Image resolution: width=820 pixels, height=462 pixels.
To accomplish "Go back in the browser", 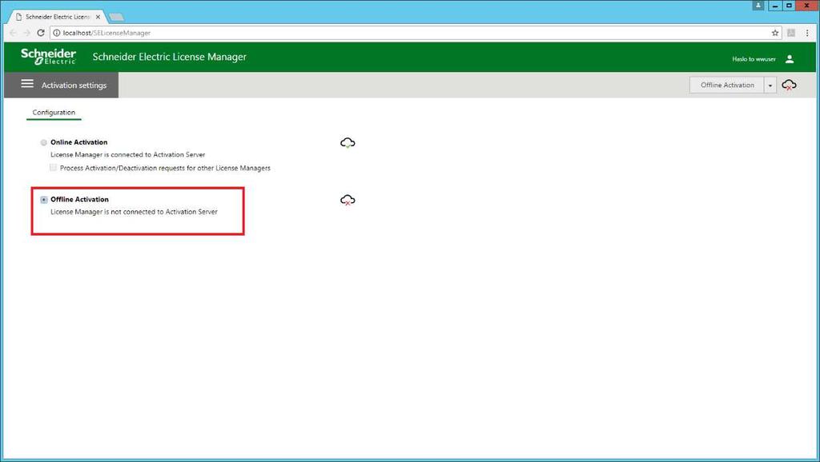I will click(x=13, y=32).
